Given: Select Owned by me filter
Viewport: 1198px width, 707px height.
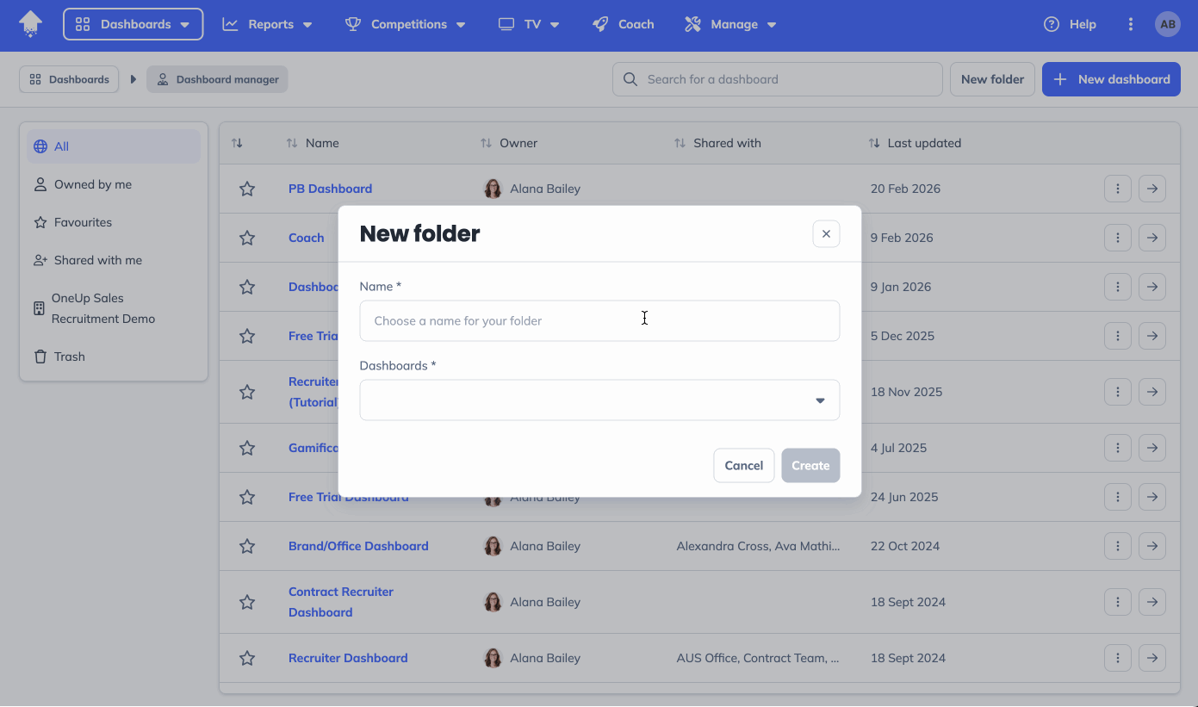Looking at the screenshot, I should tap(92, 184).
